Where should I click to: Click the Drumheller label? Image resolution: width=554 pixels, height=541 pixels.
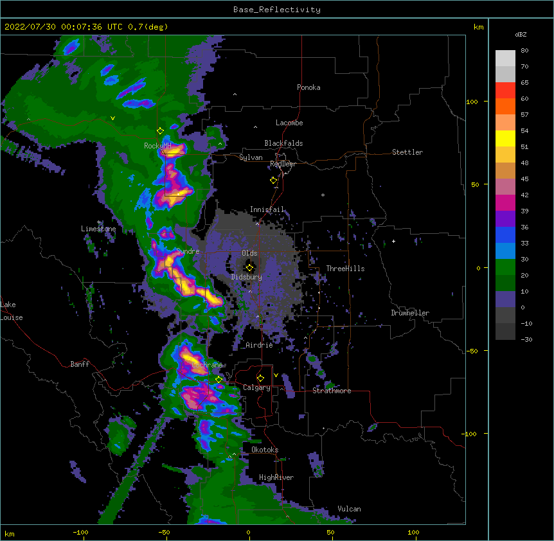click(410, 313)
